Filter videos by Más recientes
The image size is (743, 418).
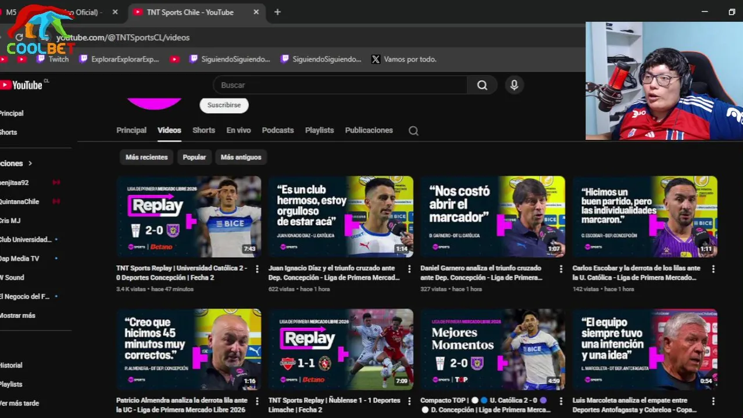point(147,157)
